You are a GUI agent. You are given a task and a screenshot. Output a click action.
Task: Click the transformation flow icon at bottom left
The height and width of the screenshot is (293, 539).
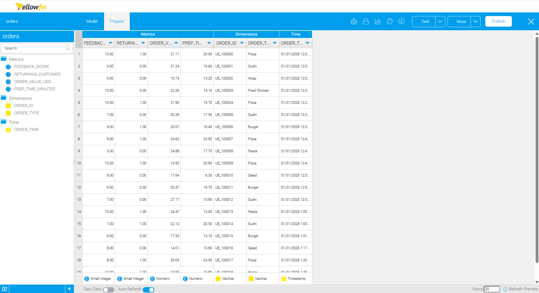(x=4, y=289)
